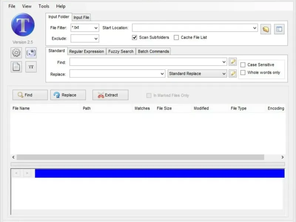Click the progress bar under results list
The width and height of the screenshot is (296, 222).
point(148,164)
